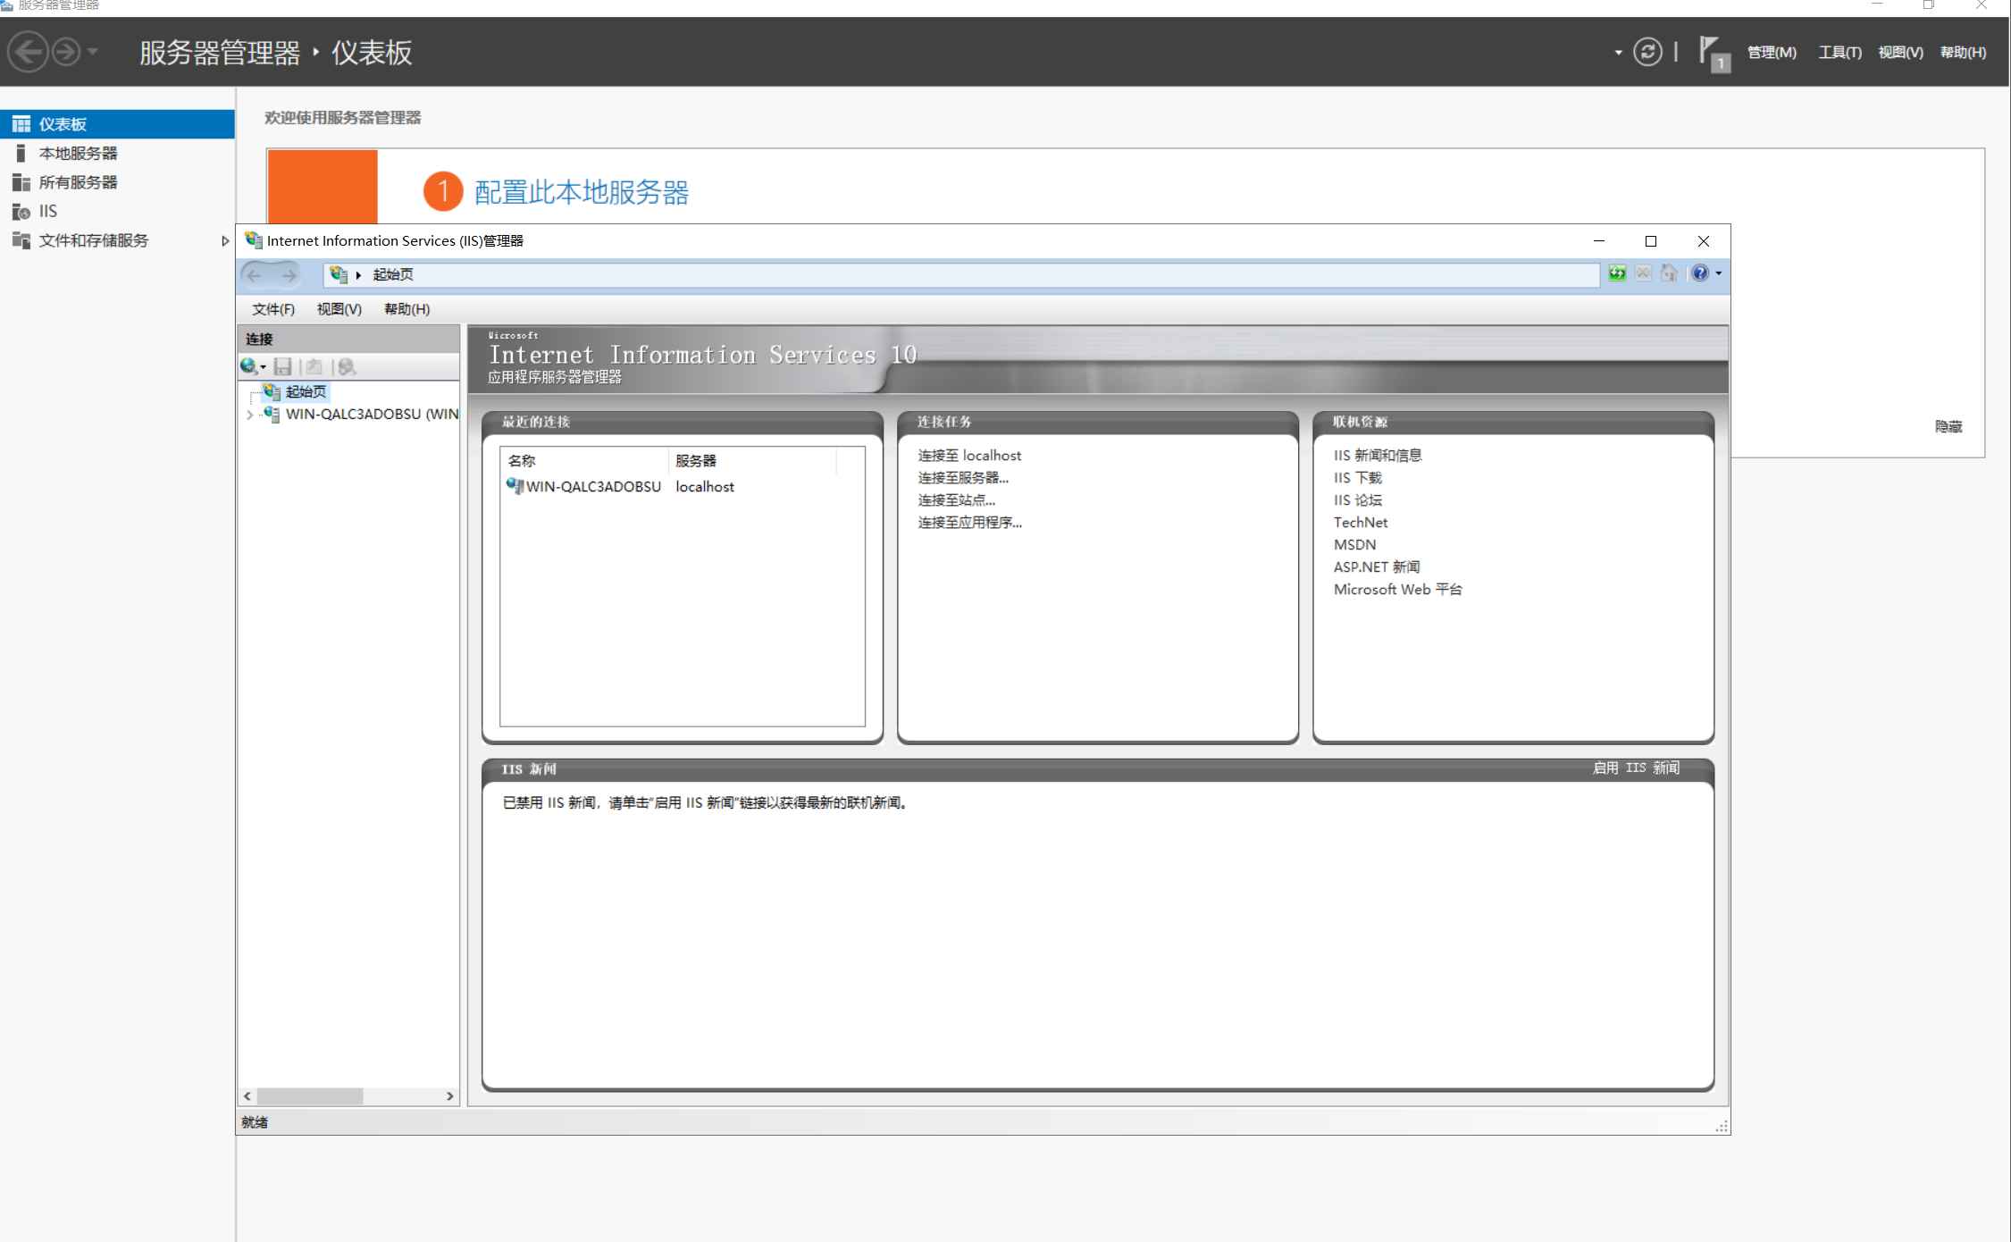Click the save connections disk icon
This screenshot has width=2011, height=1242.
click(x=283, y=366)
